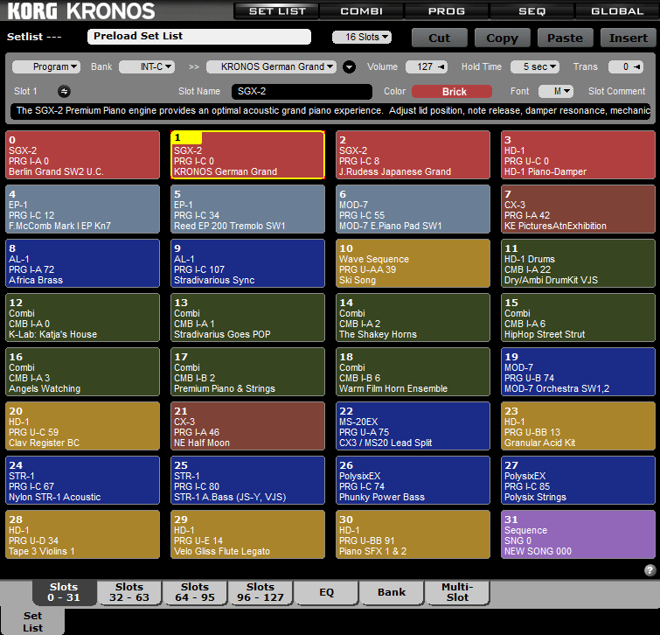The width and height of the screenshot is (660, 635).
Task: Select slot 18 Warm Film Horn Ensemble
Action: (x=413, y=372)
